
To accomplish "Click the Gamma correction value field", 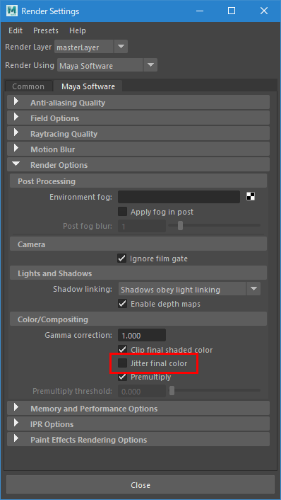I will click(142, 336).
